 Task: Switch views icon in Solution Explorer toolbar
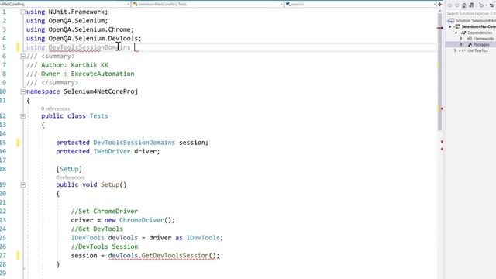(471, 5)
